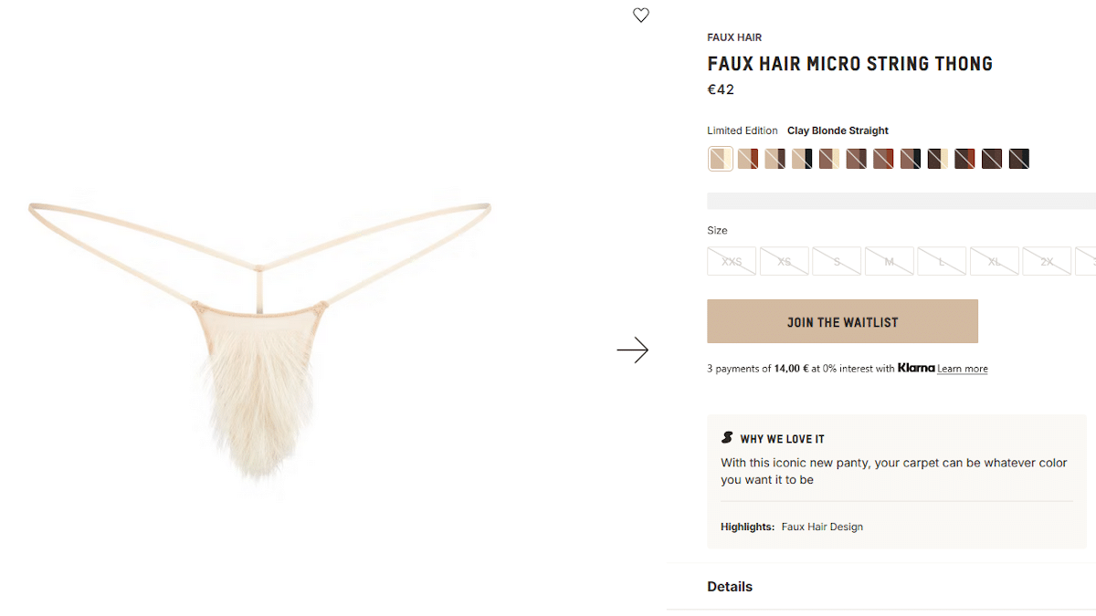Select size XS
The image size is (1096, 616).
click(x=785, y=262)
